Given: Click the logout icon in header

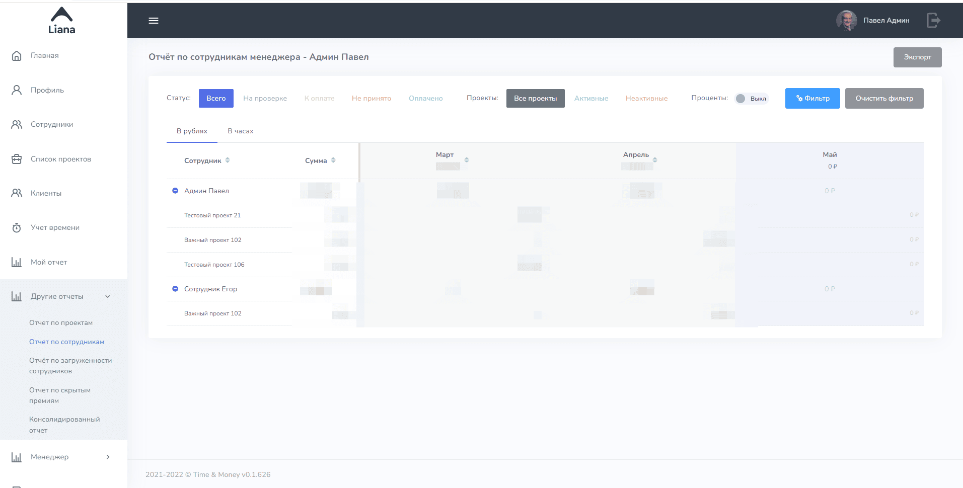Looking at the screenshot, I should pos(933,21).
